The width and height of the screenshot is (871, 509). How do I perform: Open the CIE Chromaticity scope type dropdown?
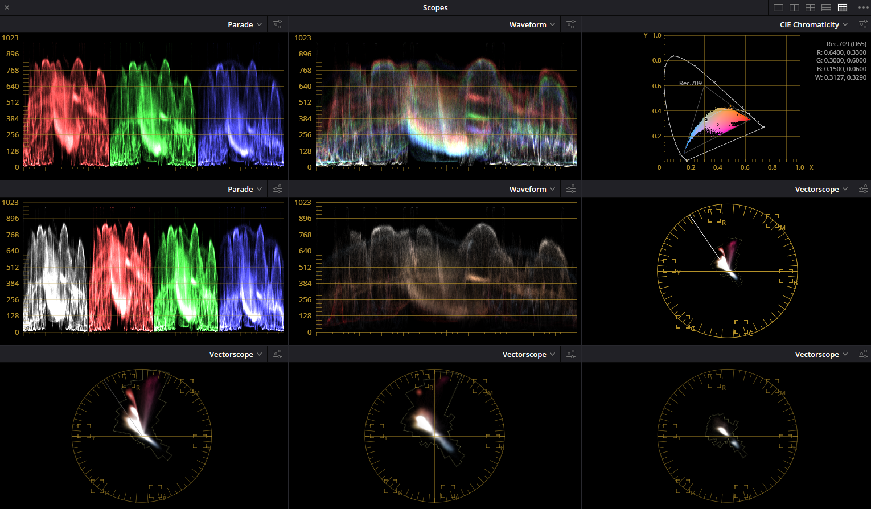(x=813, y=24)
